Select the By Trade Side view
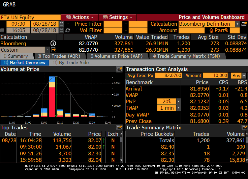This screenshot has width=248, height=179. pos(71,62)
